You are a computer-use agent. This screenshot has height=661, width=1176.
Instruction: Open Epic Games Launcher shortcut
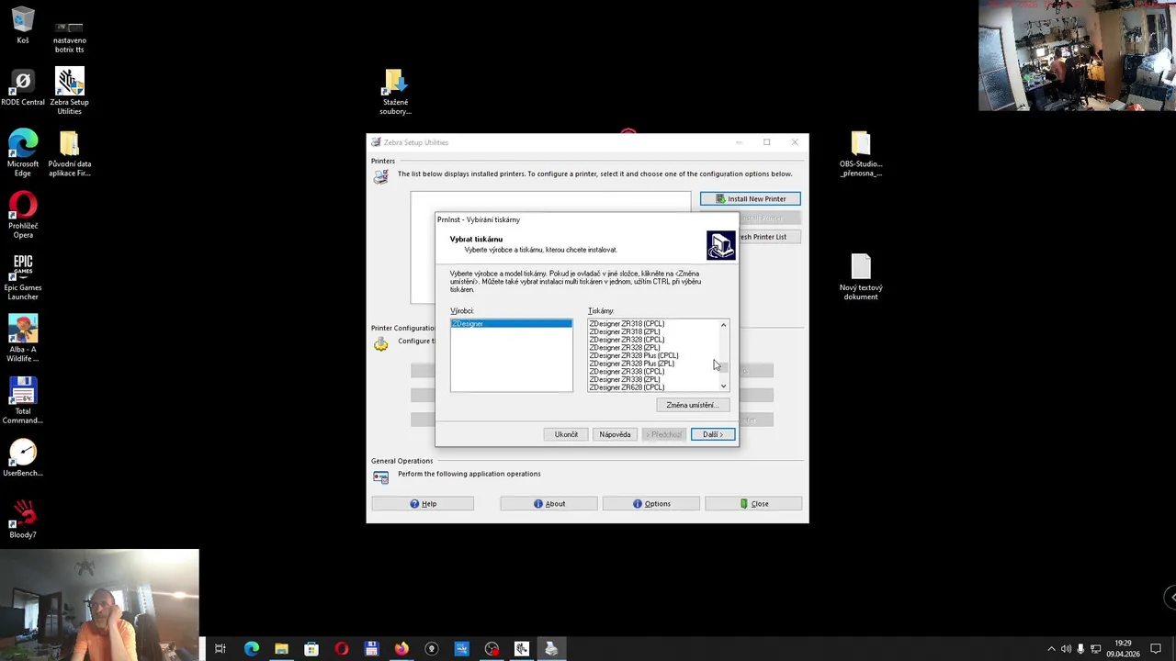(x=23, y=277)
